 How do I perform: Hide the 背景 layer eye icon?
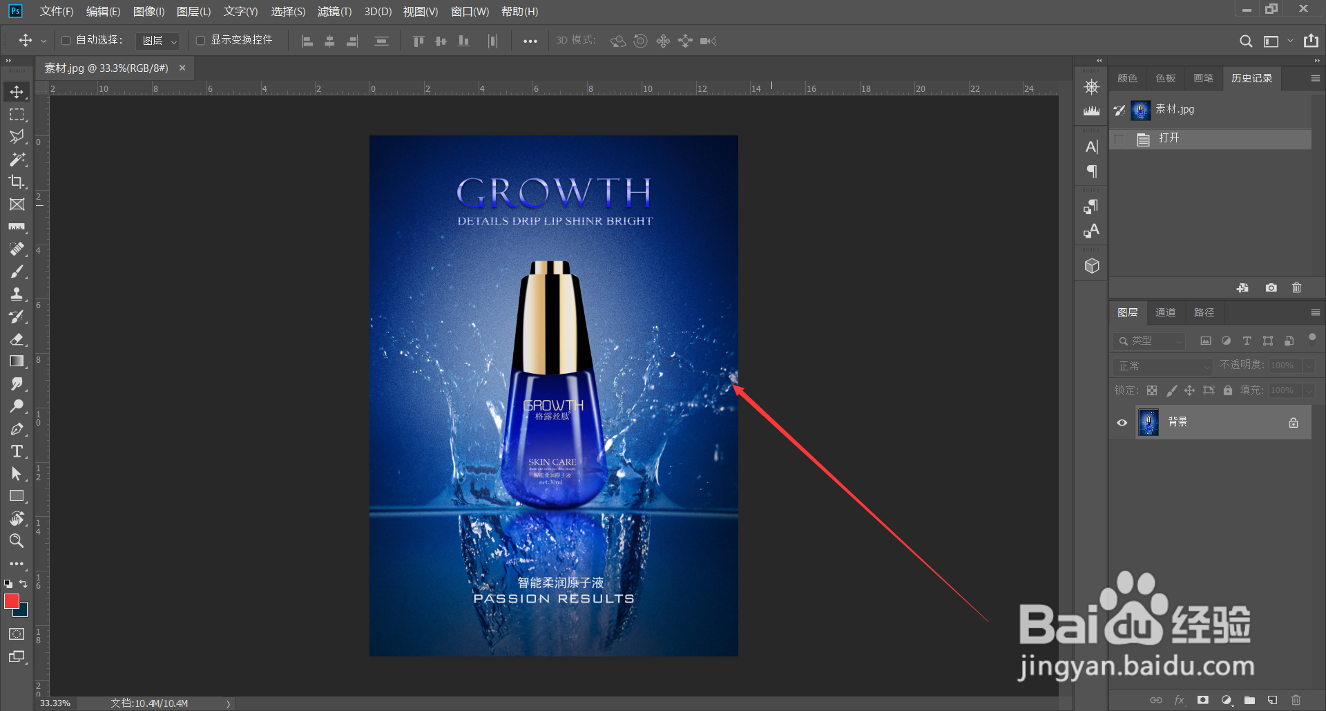[x=1122, y=423]
